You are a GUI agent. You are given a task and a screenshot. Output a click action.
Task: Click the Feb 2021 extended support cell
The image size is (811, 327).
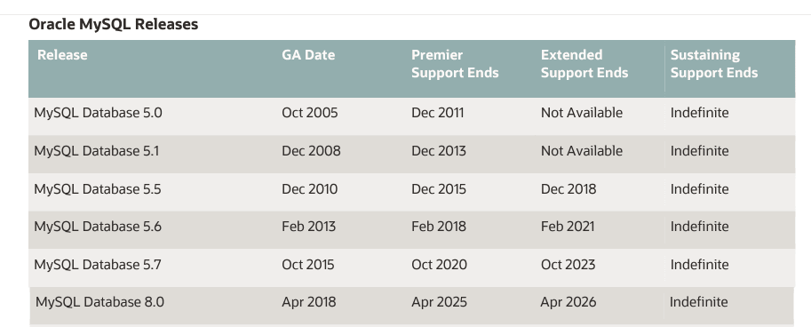point(568,227)
